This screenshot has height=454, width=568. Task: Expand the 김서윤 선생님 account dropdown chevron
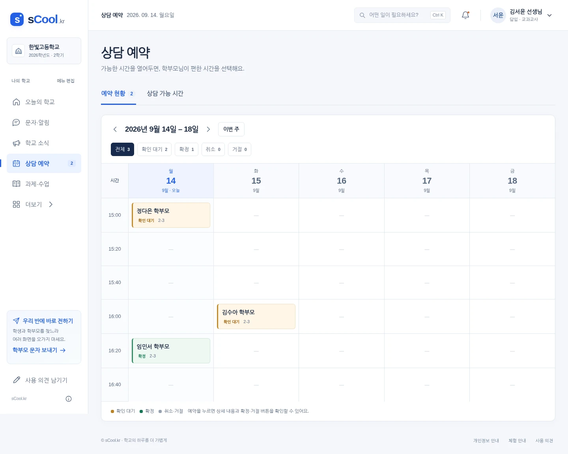(x=549, y=15)
